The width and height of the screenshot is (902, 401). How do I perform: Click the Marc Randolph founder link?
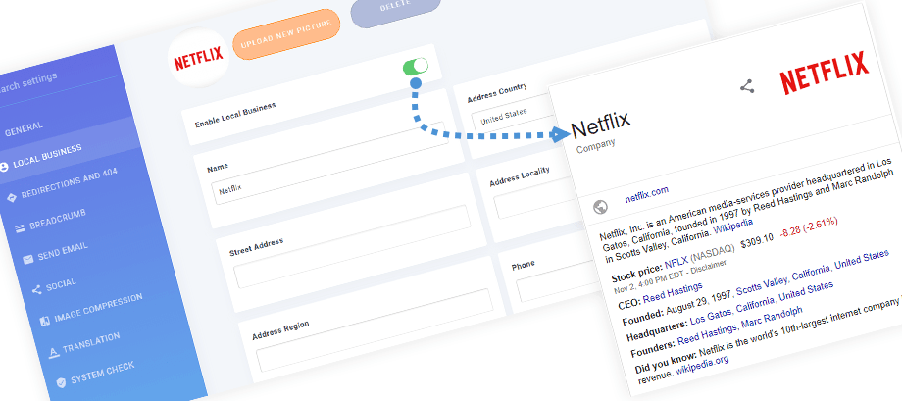(x=771, y=316)
